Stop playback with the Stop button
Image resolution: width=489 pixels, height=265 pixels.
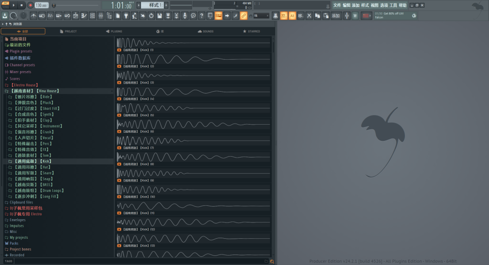pyautogui.click(x=21, y=5)
